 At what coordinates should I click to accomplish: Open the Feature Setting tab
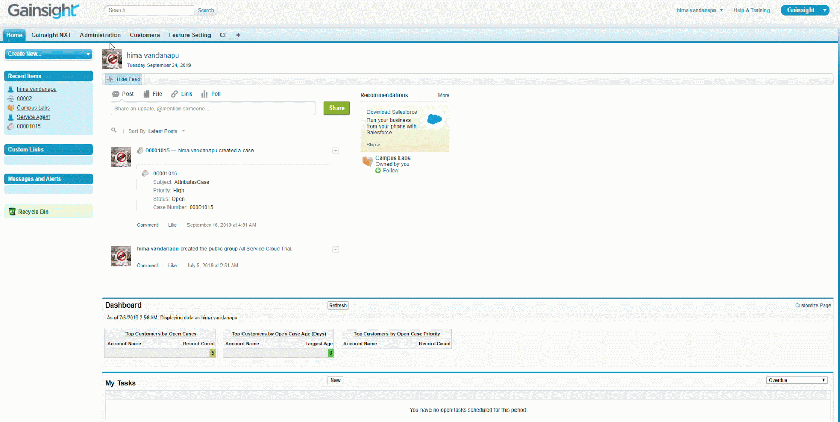[190, 35]
